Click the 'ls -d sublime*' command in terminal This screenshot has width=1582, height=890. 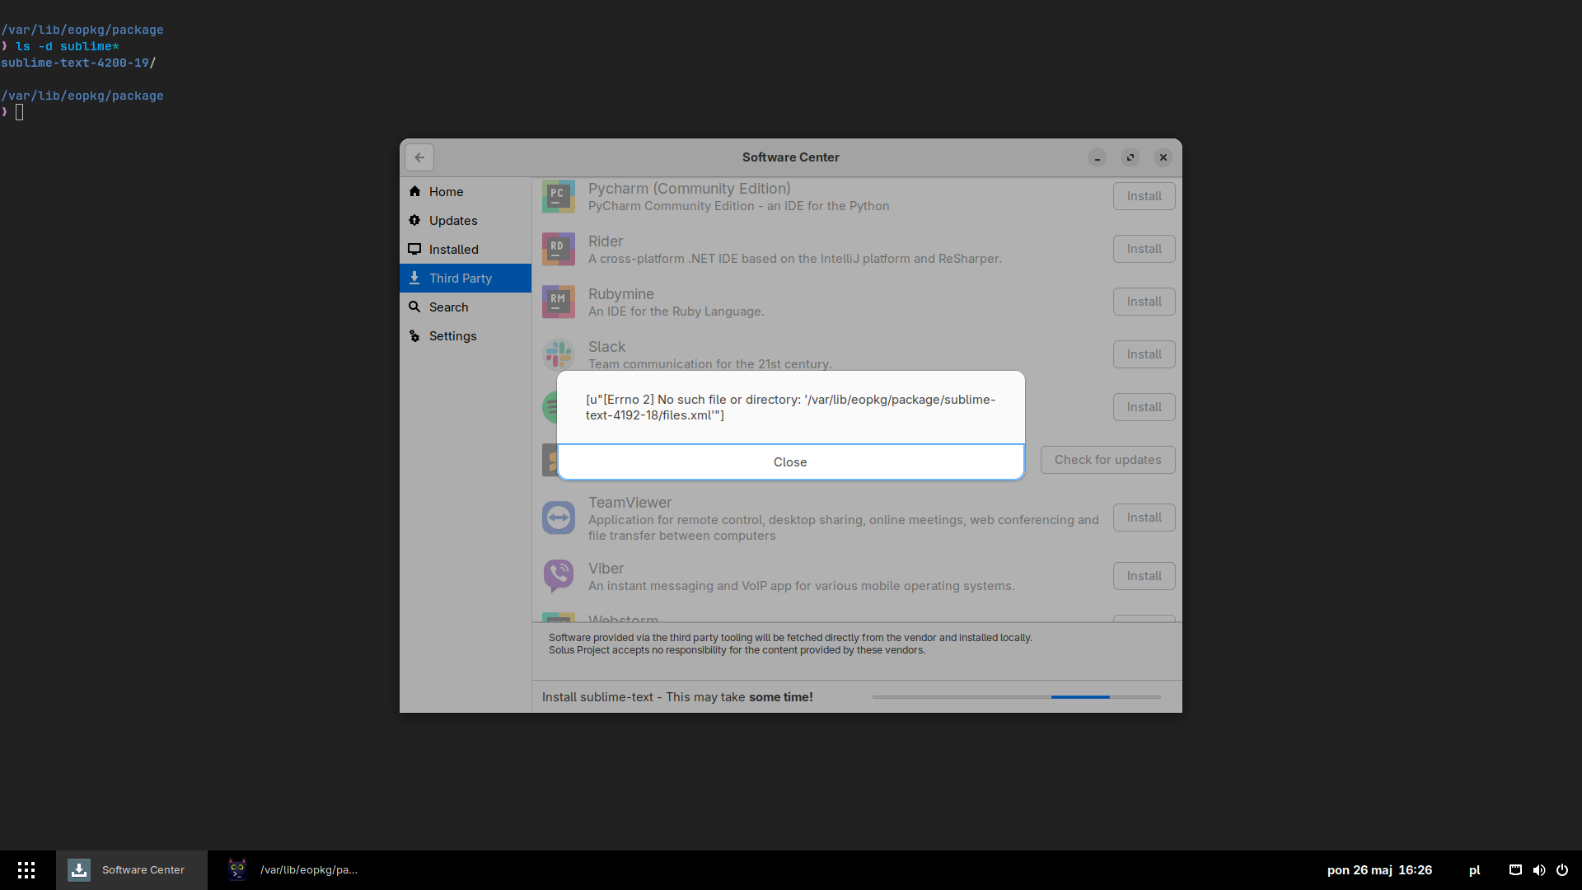point(68,46)
